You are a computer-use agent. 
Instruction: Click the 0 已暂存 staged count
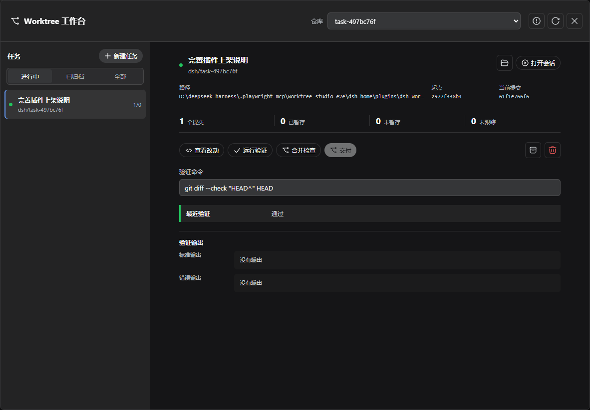pyautogui.click(x=293, y=121)
